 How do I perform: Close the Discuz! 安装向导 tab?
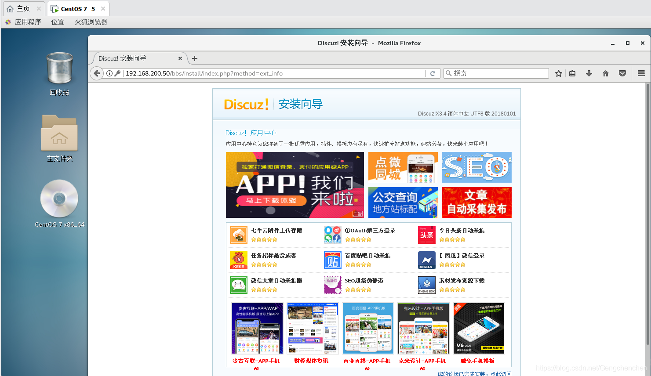[180, 58]
